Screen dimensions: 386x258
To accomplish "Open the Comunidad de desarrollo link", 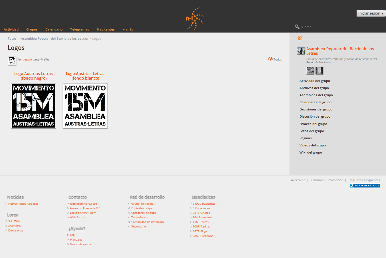I will pyautogui.click(x=148, y=222).
